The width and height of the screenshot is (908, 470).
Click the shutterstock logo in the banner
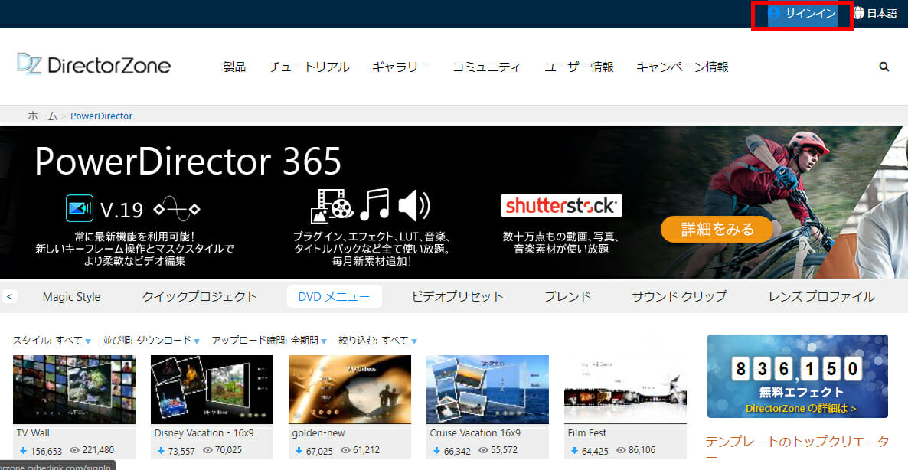[x=561, y=205]
